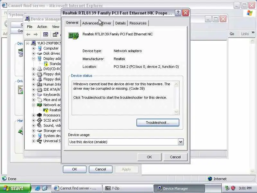
Task: Switch to the Resources tab
Action: pos(138,23)
